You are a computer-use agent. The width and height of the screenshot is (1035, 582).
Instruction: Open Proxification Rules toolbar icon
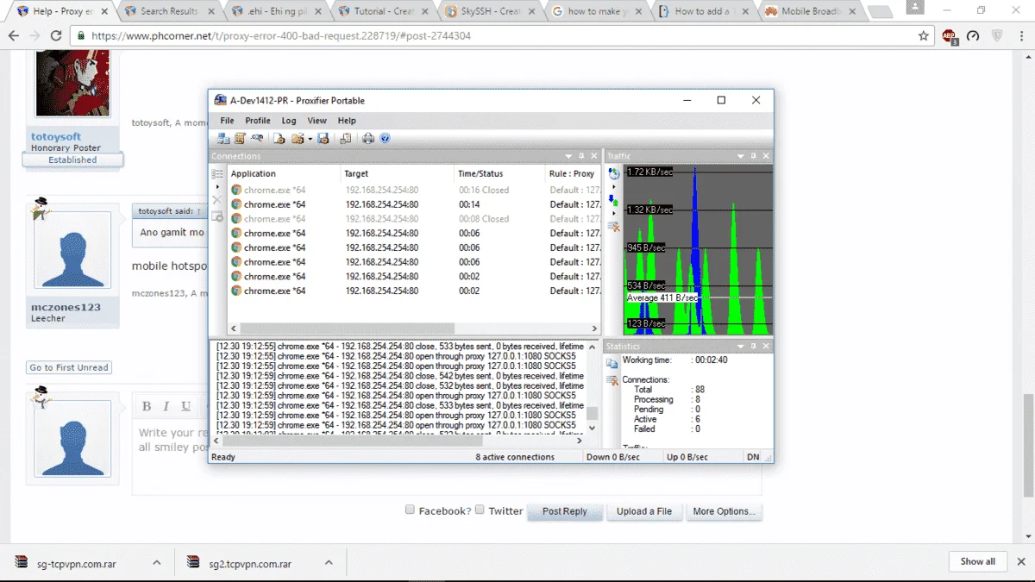point(240,138)
